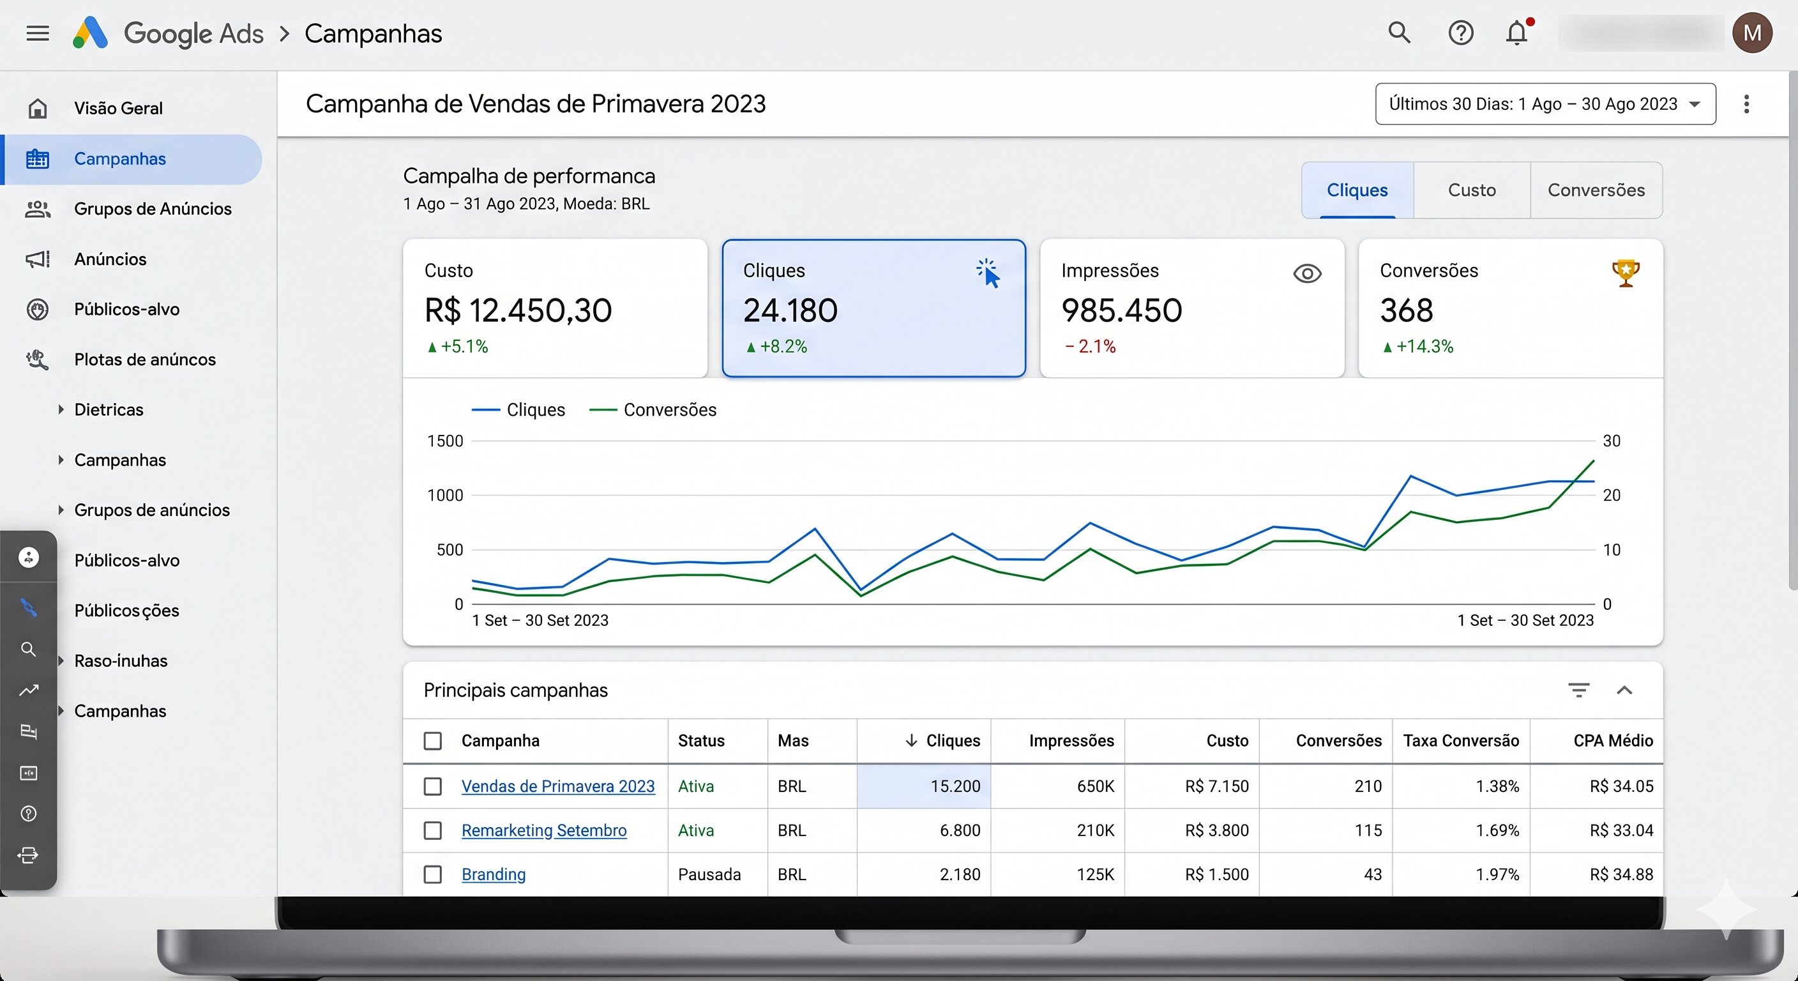Open the Branding campaign link
Image resolution: width=1798 pixels, height=981 pixels.
(493, 874)
